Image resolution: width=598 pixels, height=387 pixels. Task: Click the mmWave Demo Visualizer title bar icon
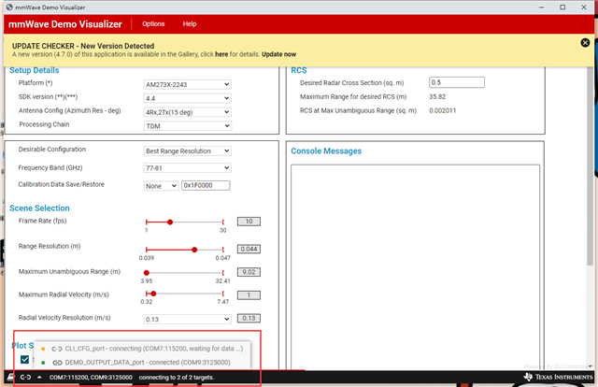(x=9, y=7)
